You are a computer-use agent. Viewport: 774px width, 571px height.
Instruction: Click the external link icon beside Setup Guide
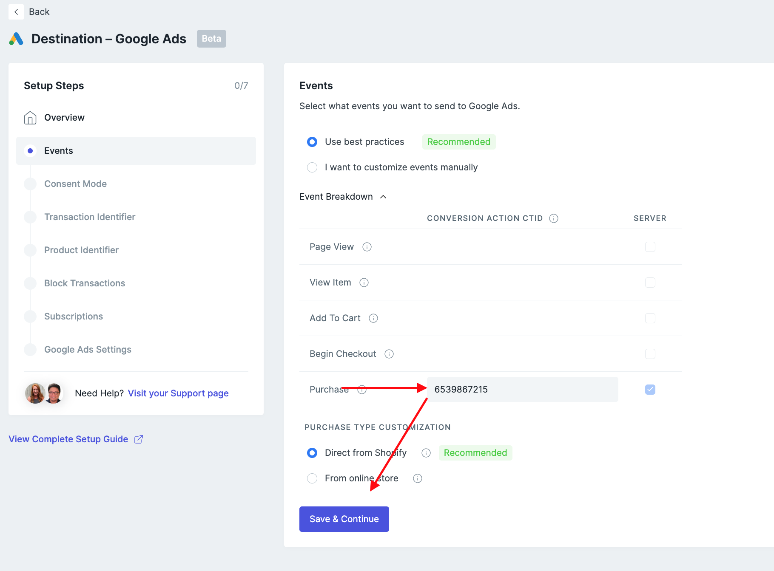[139, 439]
